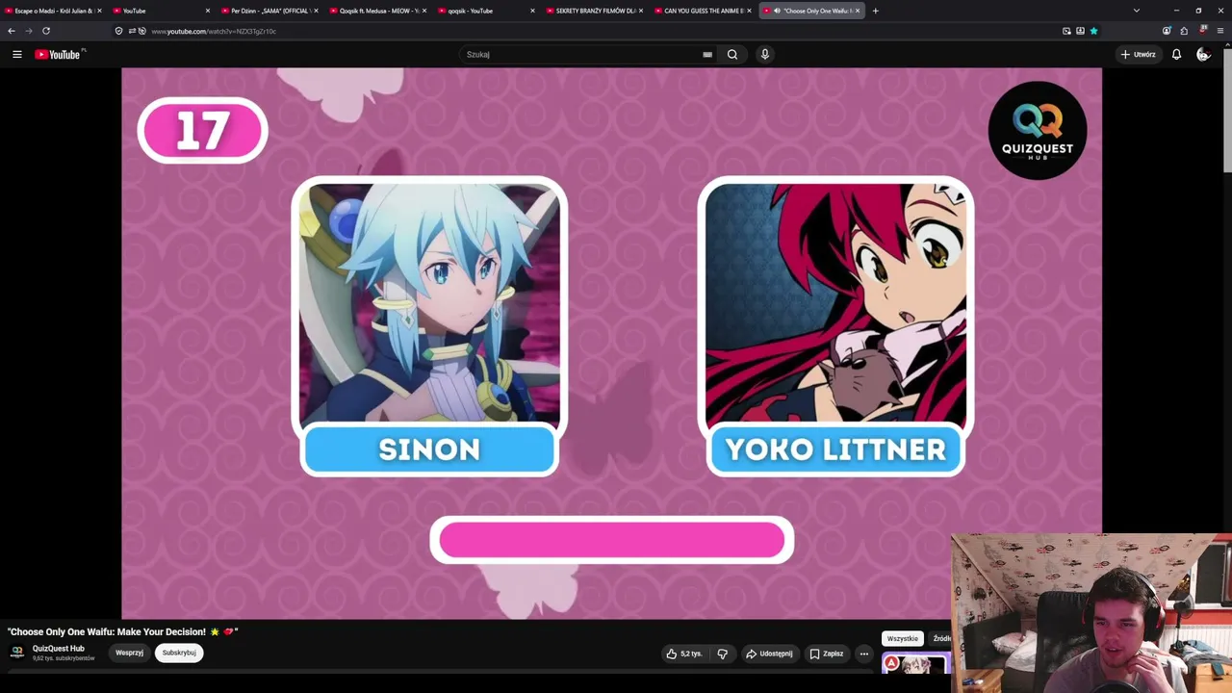Viewport: 1232px width, 693px height.
Task: Go forward in browser history
Action: click(28, 31)
